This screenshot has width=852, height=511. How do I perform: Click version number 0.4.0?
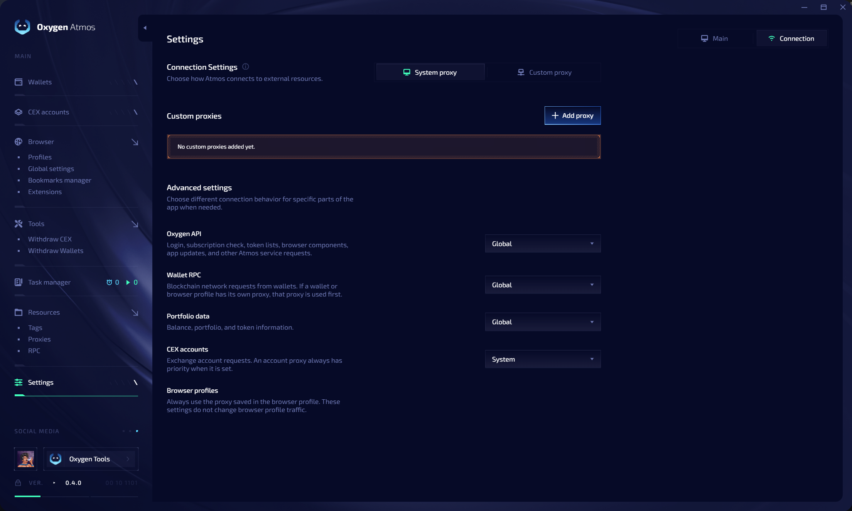(x=73, y=483)
